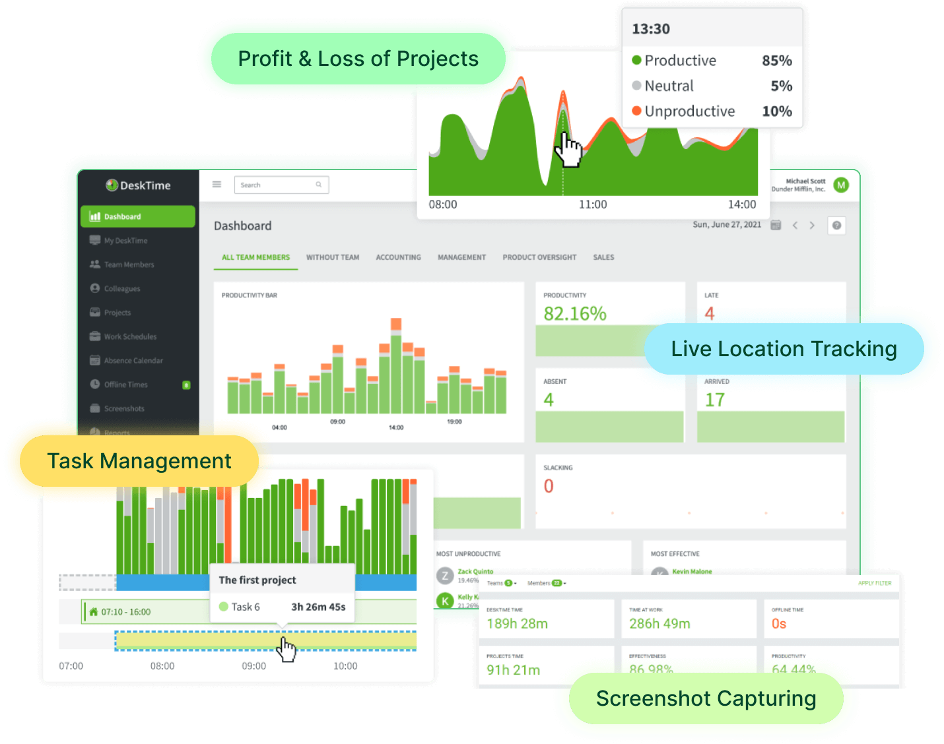
Task: Go to previous day with left arrow
Action: (795, 226)
